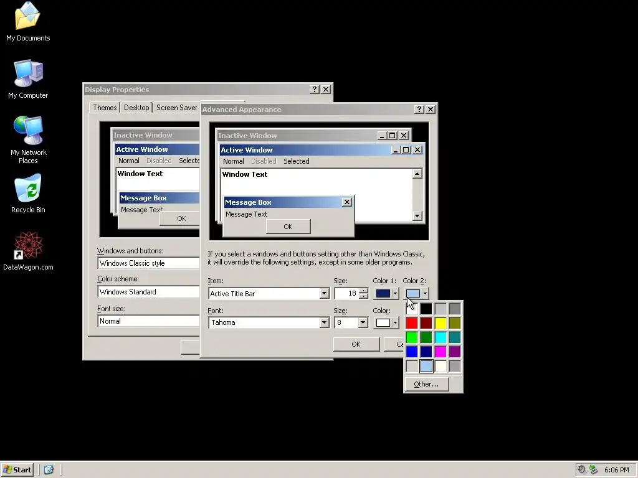Image resolution: width=638 pixels, height=478 pixels.
Task: Click Active Window preview title bar
Action: pos(305,150)
